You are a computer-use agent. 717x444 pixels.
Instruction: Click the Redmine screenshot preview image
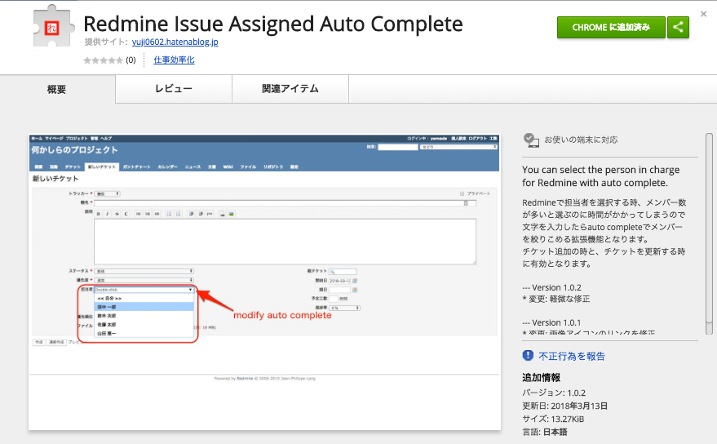coord(265,282)
